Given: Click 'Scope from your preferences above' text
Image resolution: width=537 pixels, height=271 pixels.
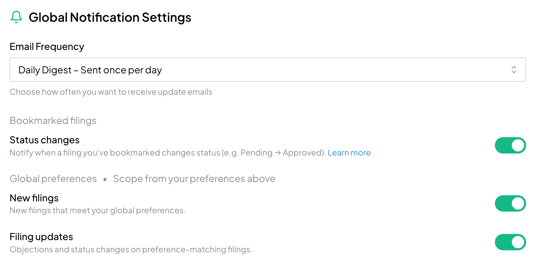Looking at the screenshot, I should click(x=194, y=179).
